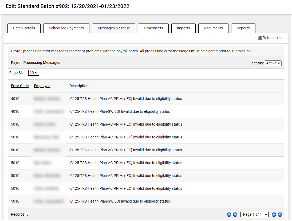Click the Return to list link
This screenshot has height=221, width=292.
pos(273,38)
